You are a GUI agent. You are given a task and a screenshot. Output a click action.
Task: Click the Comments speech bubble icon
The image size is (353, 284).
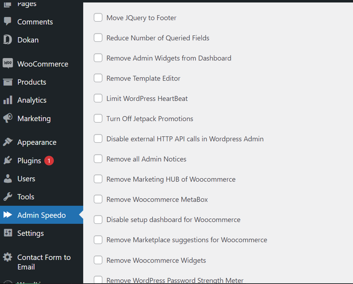pos(8,21)
